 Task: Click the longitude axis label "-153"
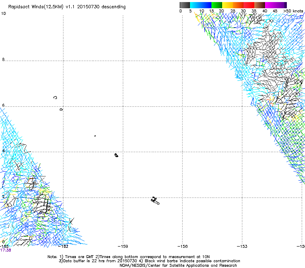(x=242, y=246)
